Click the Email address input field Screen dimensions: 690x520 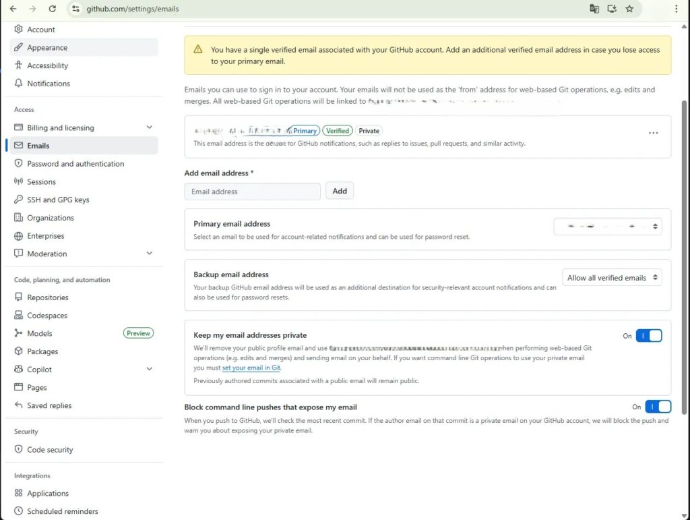click(253, 192)
